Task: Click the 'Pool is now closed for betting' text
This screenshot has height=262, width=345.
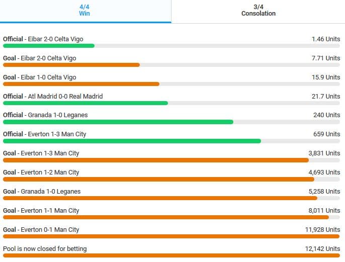Action: (45, 248)
